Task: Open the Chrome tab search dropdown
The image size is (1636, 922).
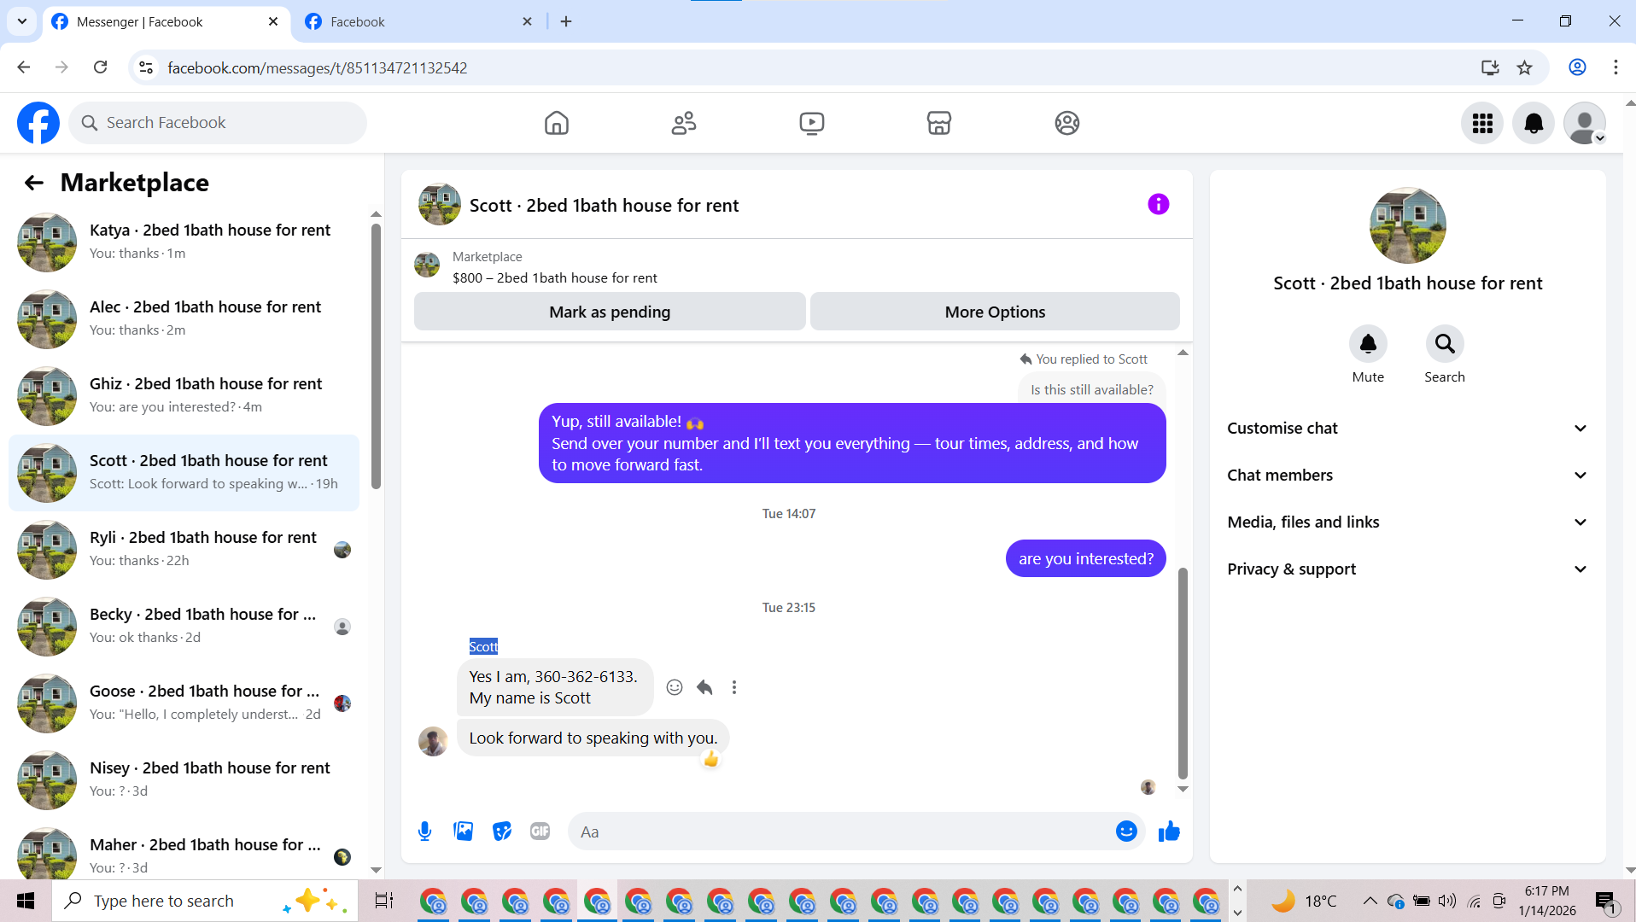Action: (x=22, y=21)
